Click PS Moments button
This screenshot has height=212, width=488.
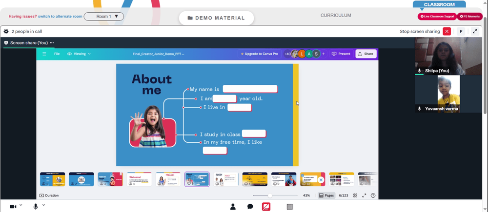[469, 17]
